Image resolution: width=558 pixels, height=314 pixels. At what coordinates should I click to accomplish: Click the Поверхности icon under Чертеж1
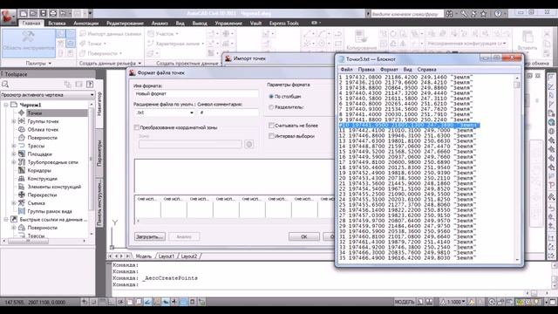pos(21,138)
